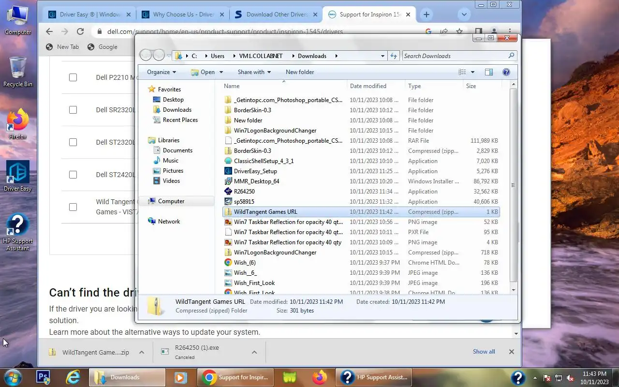Open Firefox from the taskbar
The height and width of the screenshot is (387, 619).
[x=320, y=377]
